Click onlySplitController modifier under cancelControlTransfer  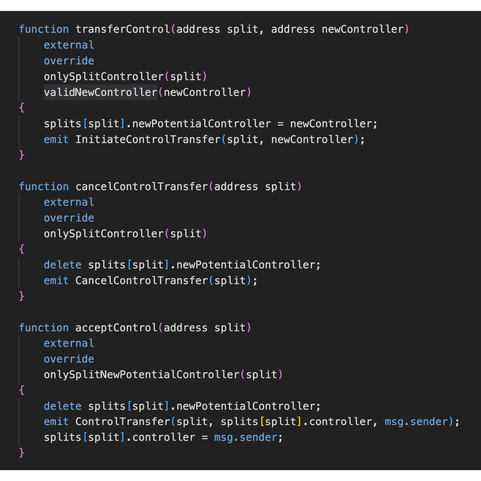point(104,234)
